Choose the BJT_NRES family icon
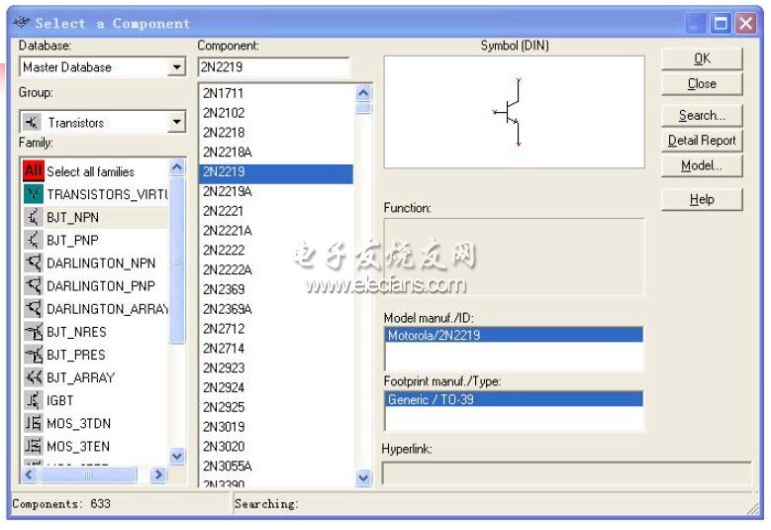Viewport: 771px width, 530px height. click(x=33, y=332)
